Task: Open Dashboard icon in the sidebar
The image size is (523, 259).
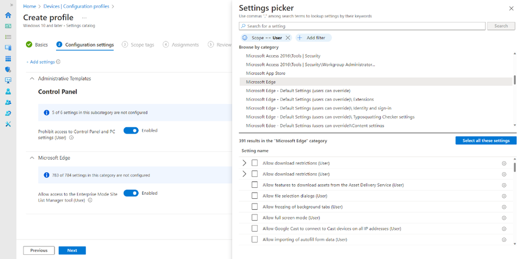Action: [8, 26]
